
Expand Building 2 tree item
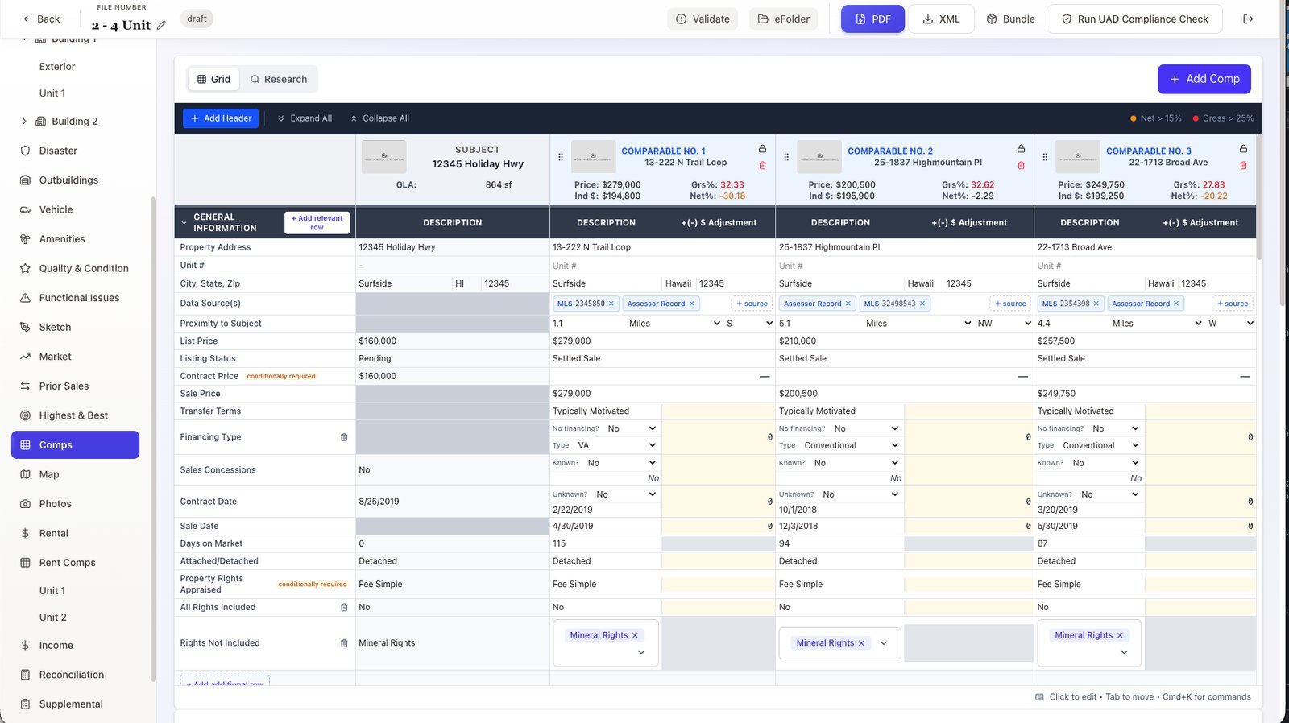[24, 122]
